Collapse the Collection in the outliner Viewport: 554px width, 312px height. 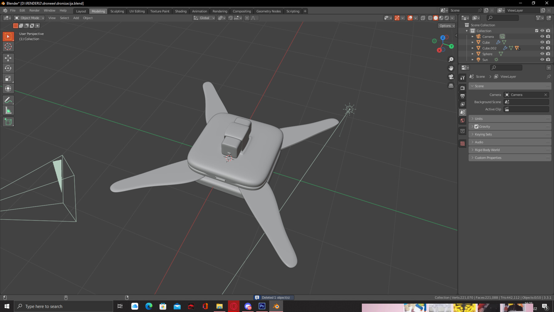[467, 30]
